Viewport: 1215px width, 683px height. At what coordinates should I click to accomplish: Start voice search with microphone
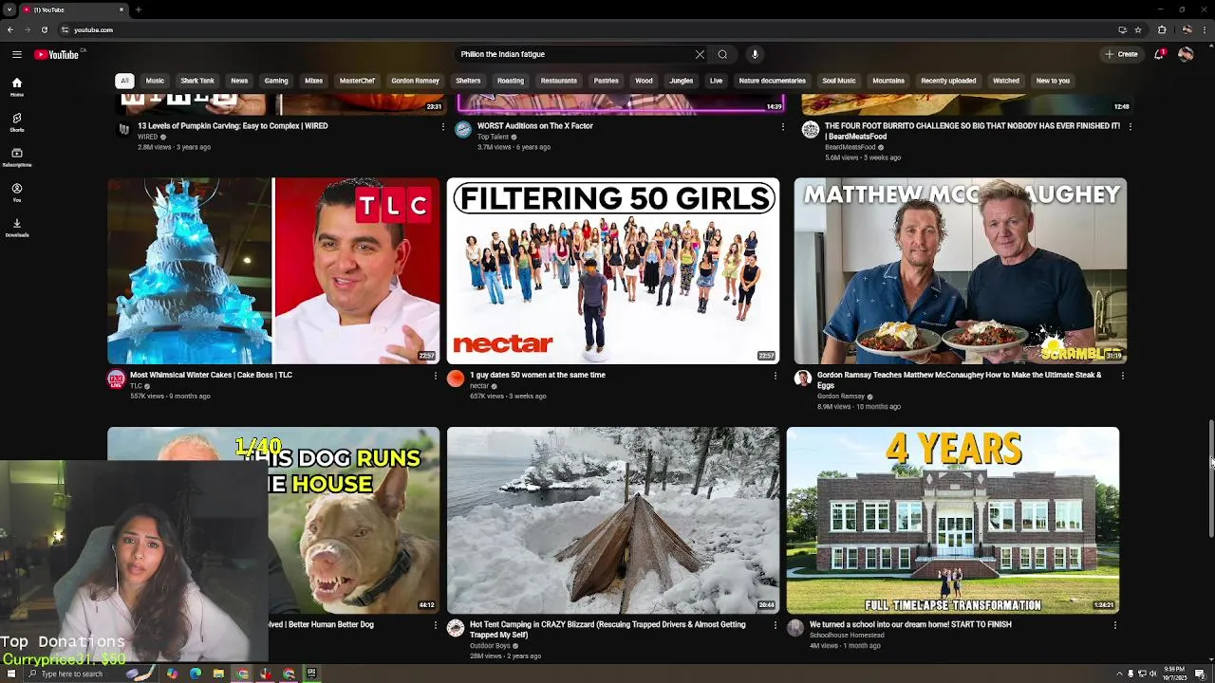[x=755, y=54]
